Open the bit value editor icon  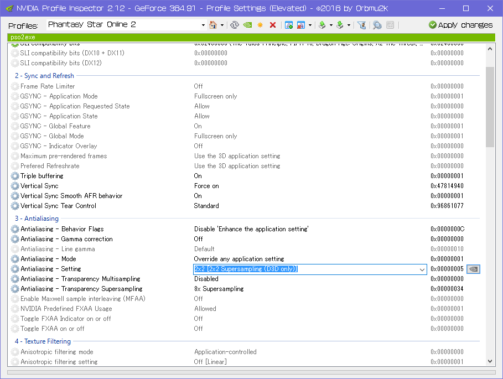click(390, 25)
